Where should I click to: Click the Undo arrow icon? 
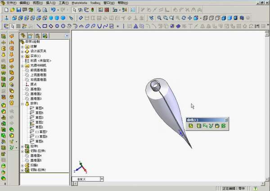coord(53,10)
